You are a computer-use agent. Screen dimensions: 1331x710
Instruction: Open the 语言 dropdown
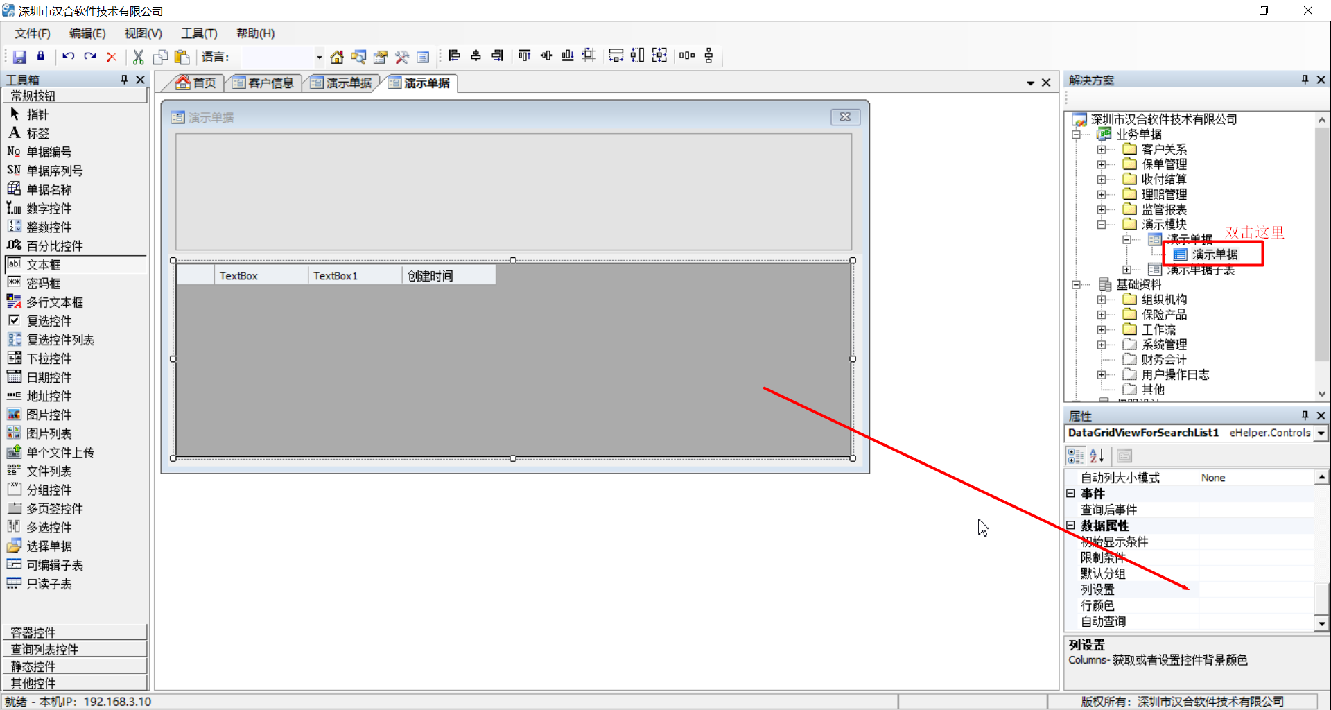point(319,57)
